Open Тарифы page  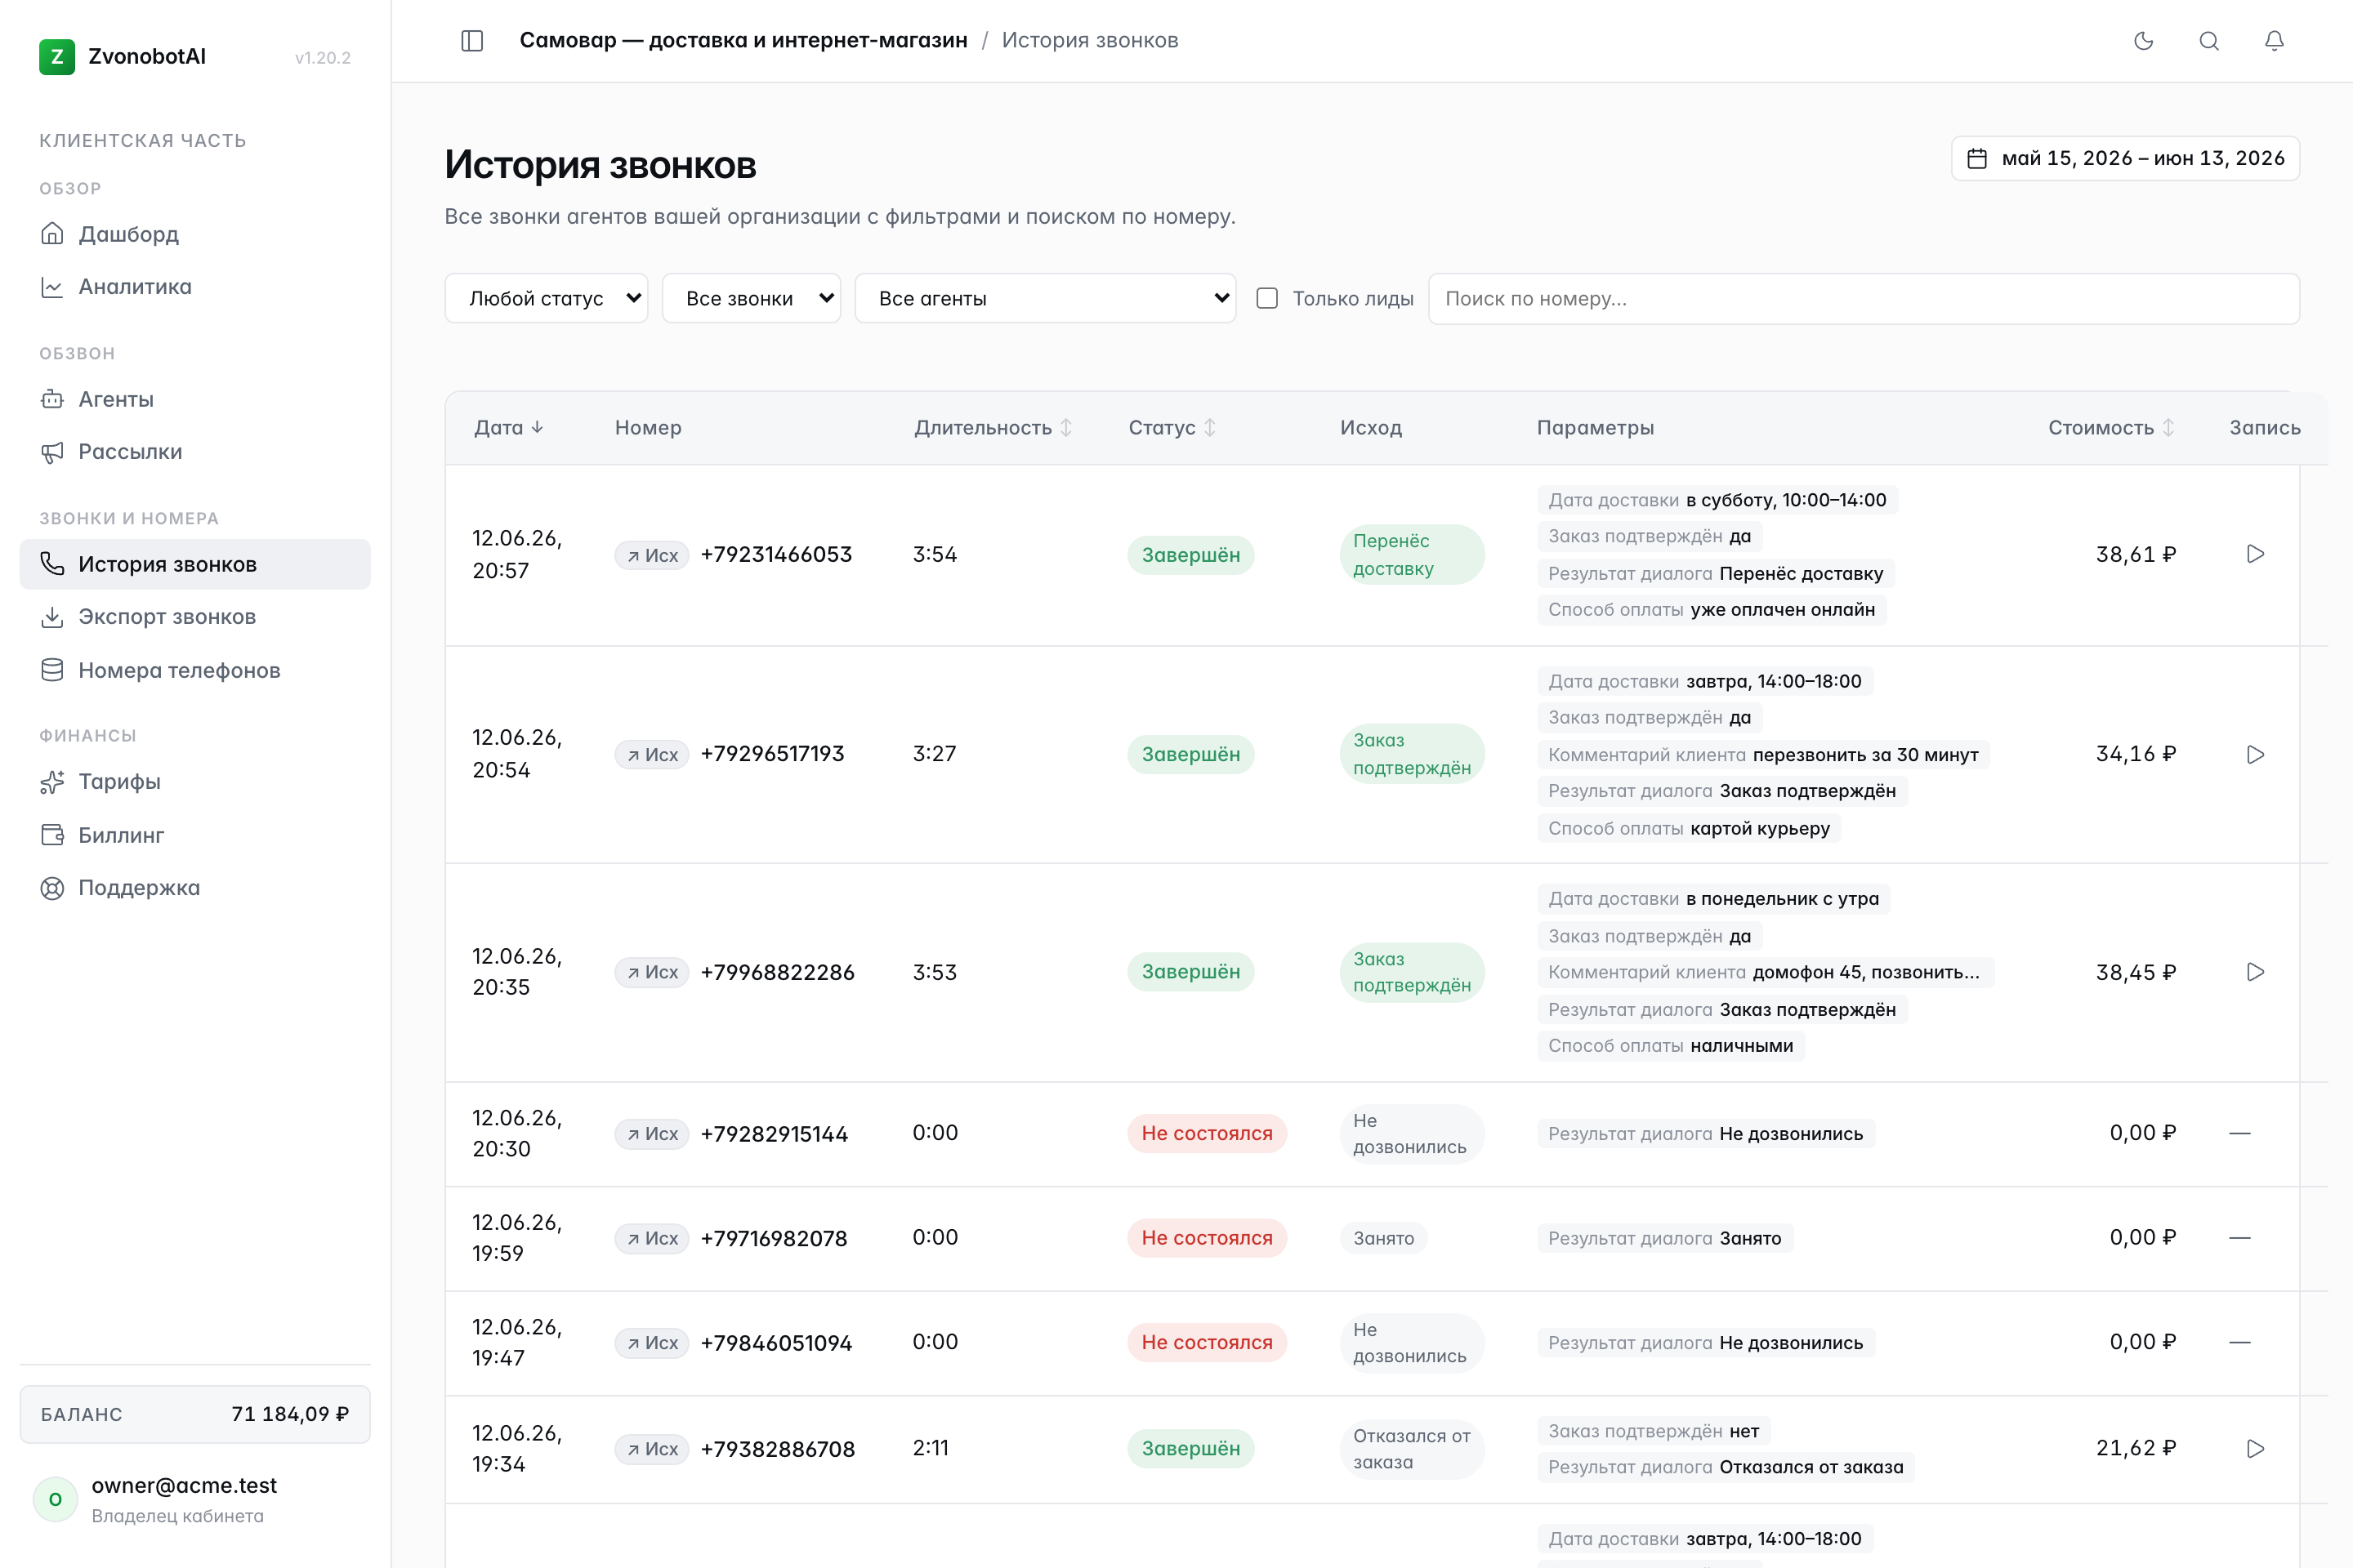[x=195, y=782]
